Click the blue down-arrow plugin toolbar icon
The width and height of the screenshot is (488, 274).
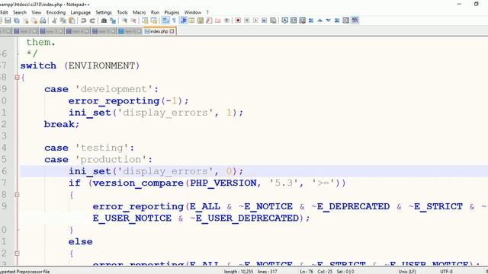coord(329,21)
